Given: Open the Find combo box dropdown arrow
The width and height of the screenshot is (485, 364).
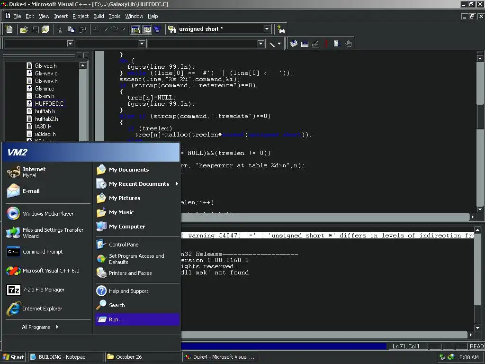Looking at the screenshot, I should [267, 29].
